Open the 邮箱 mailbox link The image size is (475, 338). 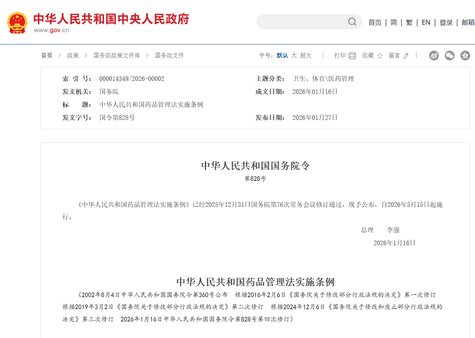(x=468, y=22)
